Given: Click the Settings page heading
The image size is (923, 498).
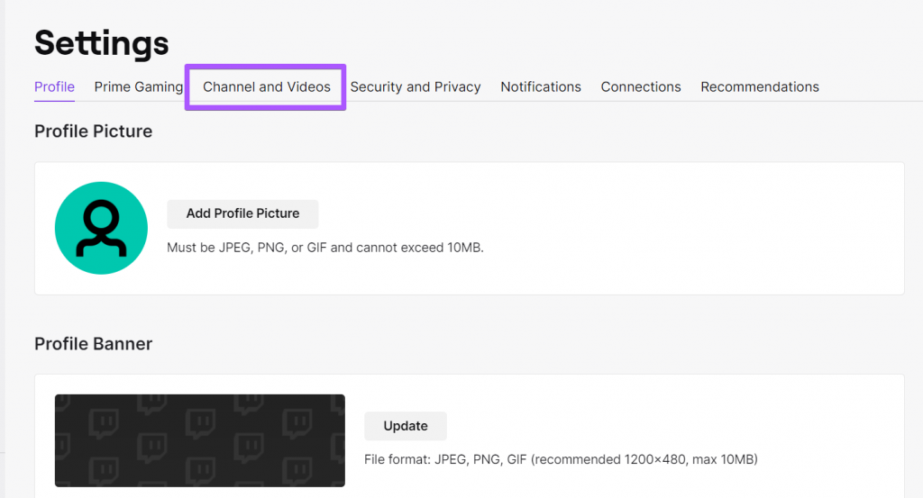Looking at the screenshot, I should pyautogui.click(x=101, y=43).
